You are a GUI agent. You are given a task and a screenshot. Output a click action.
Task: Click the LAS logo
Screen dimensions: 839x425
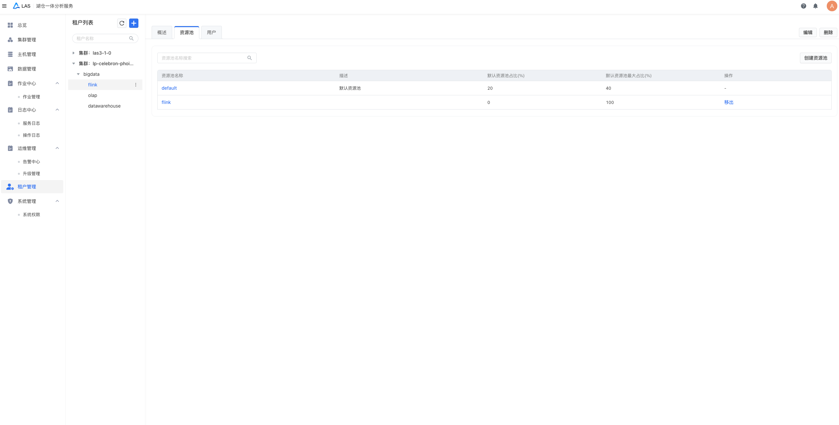22,6
